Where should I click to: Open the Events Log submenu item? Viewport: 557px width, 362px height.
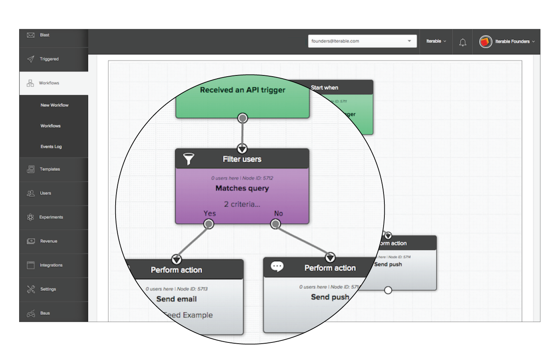point(51,147)
